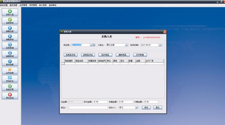Open the 统计报表 menu
225x125 pixels.
[x=43, y=5]
